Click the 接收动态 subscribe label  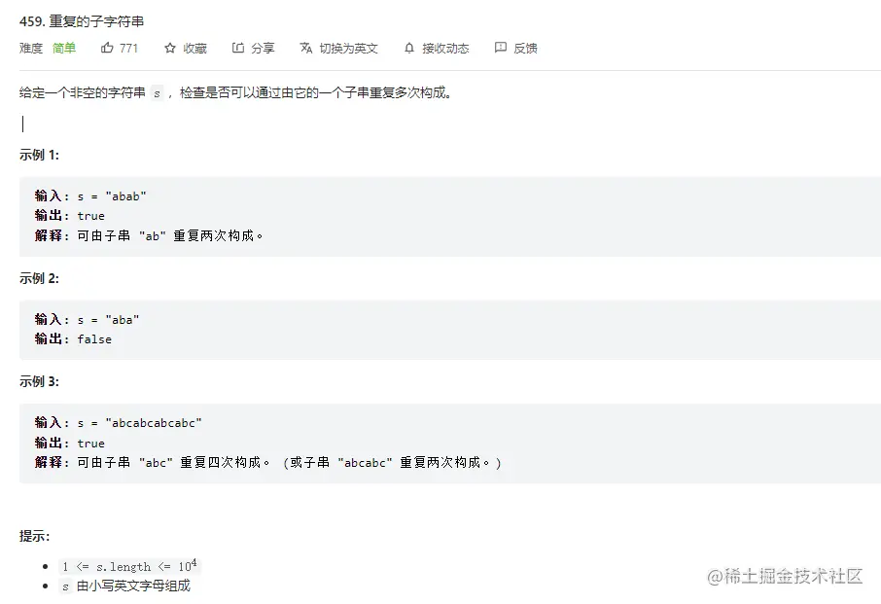pos(445,49)
